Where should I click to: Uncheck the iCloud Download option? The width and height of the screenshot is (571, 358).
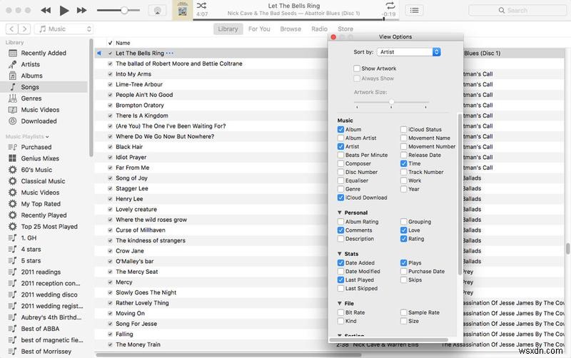point(341,198)
